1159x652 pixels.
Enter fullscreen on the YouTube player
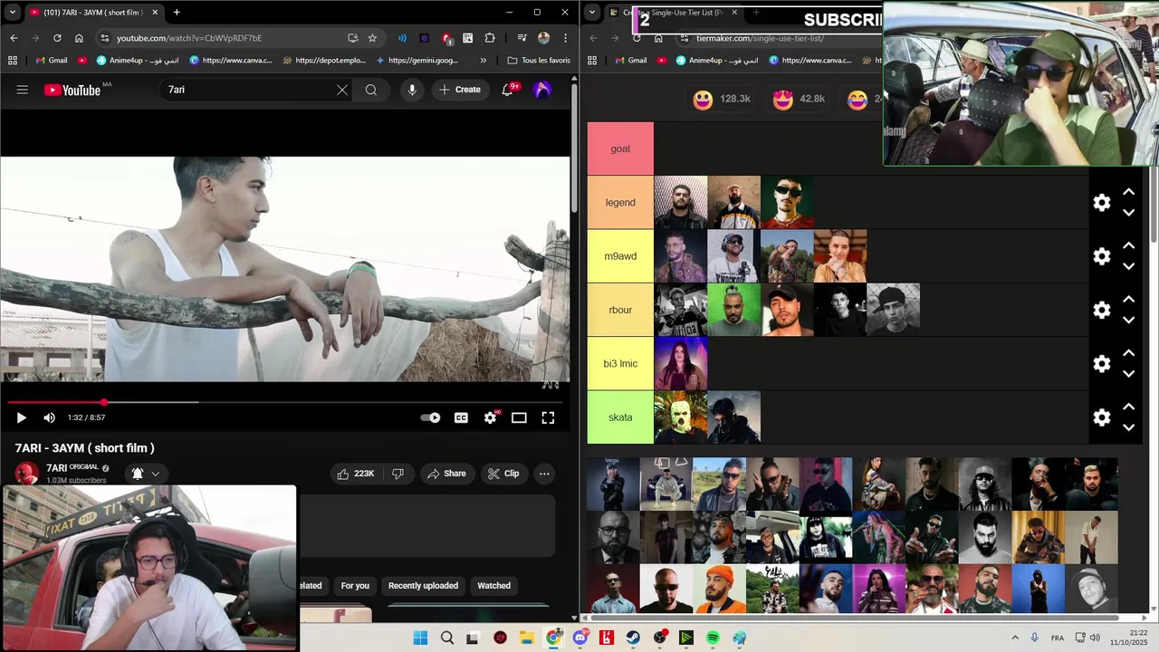pyautogui.click(x=548, y=417)
